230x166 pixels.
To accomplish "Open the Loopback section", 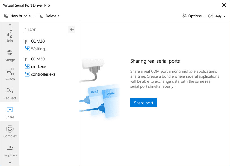I will point(10,151).
